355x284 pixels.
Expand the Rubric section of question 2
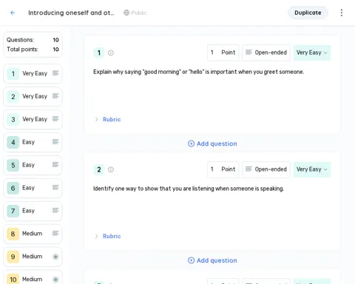click(108, 236)
